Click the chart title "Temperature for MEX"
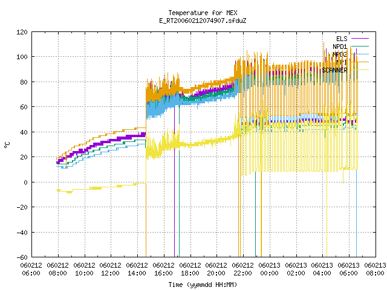The width and height of the screenshot is (387, 290). tap(203, 13)
